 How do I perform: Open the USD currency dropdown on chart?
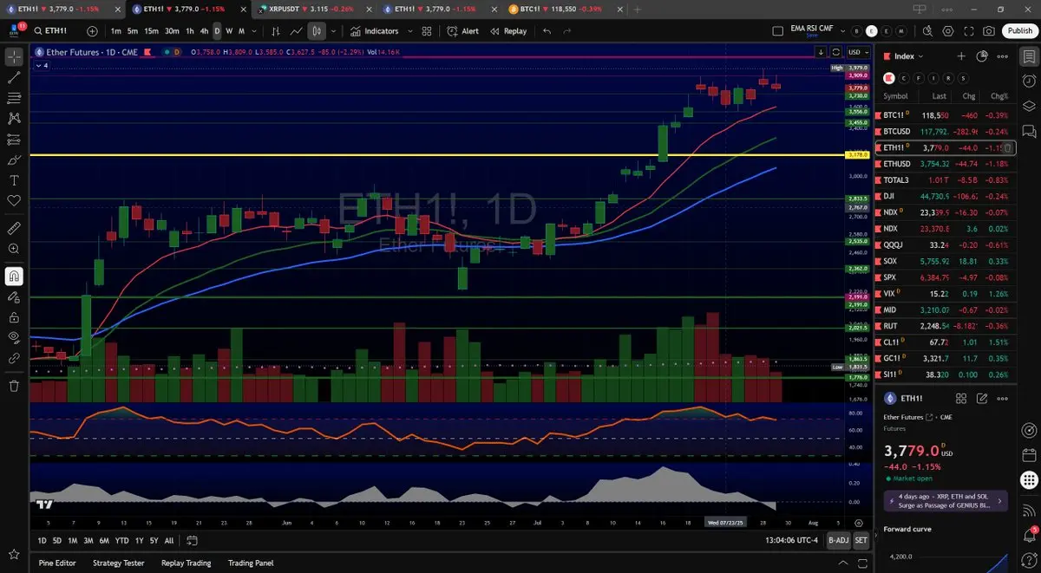point(857,52)
